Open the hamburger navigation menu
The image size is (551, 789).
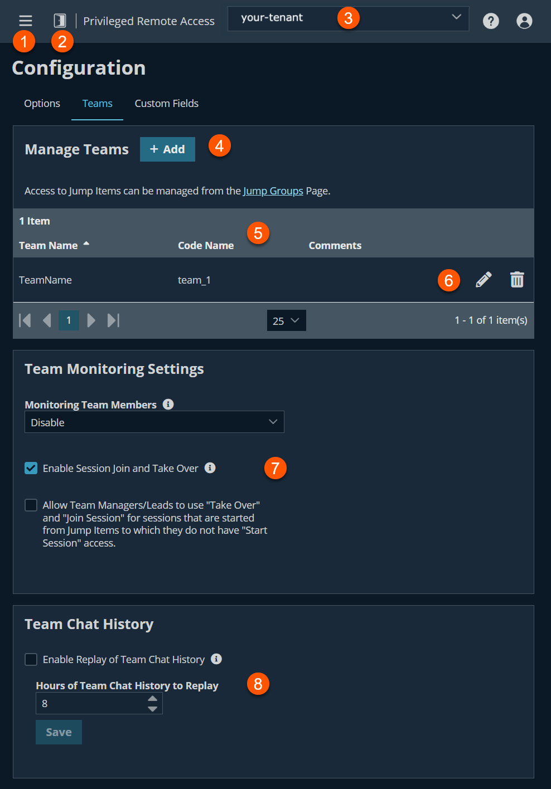tap(26, 21)
